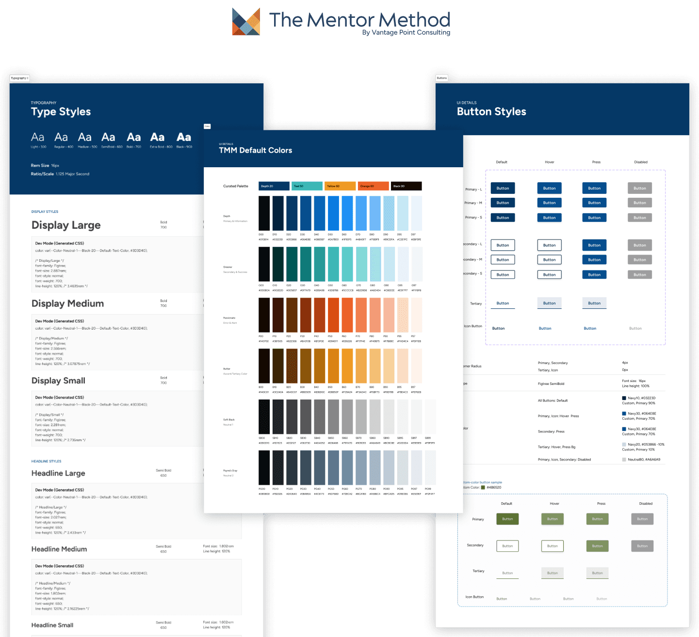Select the Buttons frame label
Image resolution: width=699 pixels, height=637 pixels.
pos(442,78)
